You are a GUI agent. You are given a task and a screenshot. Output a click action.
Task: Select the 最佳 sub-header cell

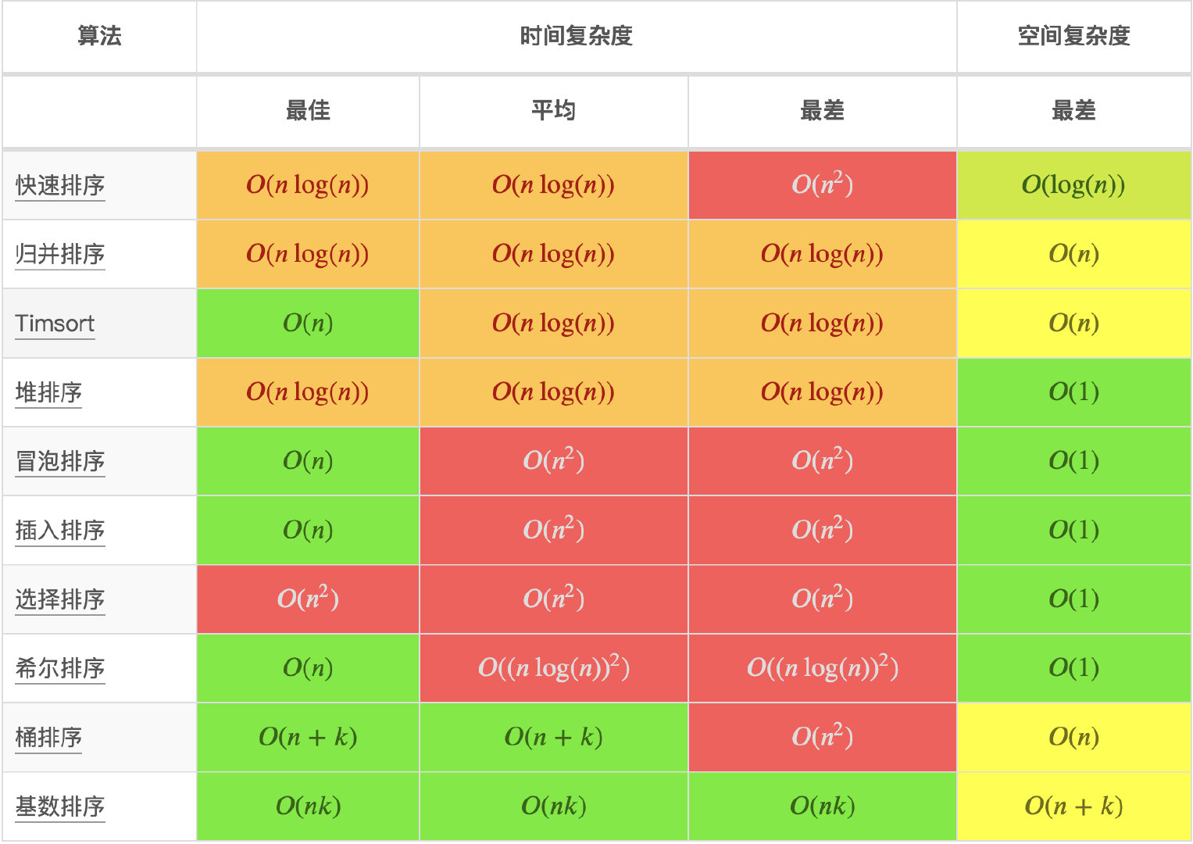tap(308, 111)
